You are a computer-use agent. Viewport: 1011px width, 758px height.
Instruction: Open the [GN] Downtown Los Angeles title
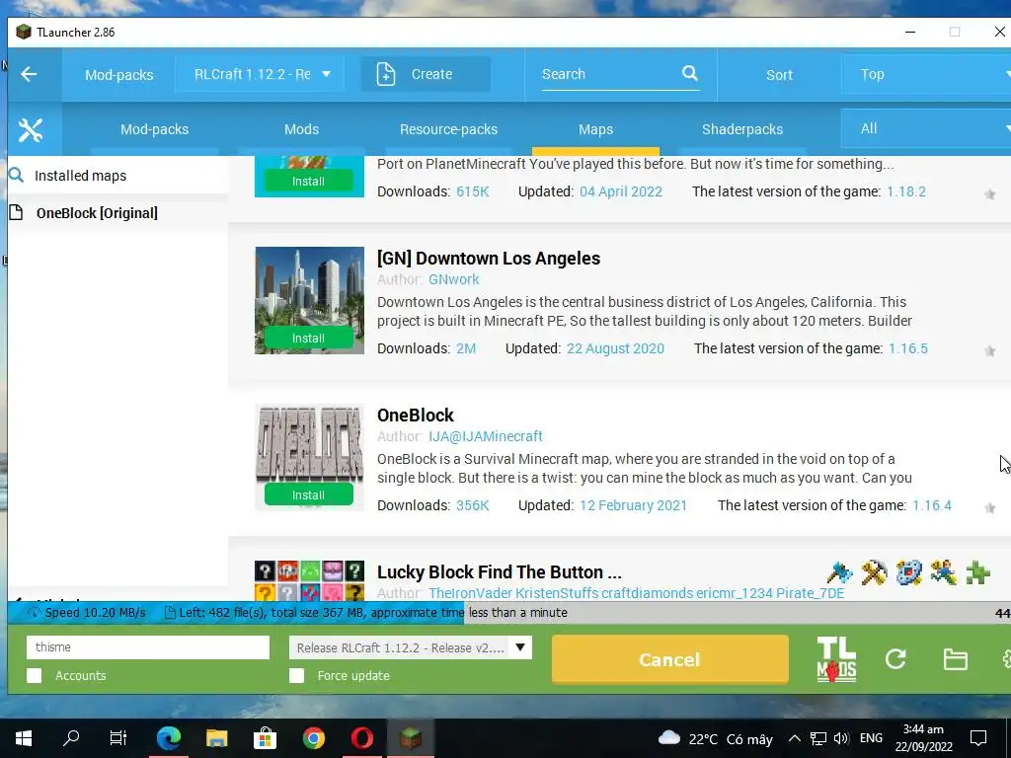tap(488, 259)
